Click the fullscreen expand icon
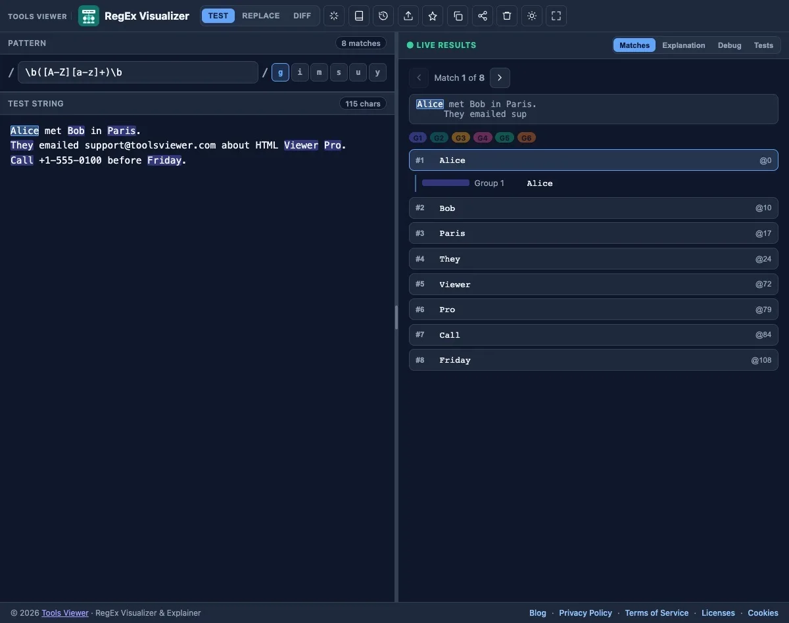 coord(556,16)
